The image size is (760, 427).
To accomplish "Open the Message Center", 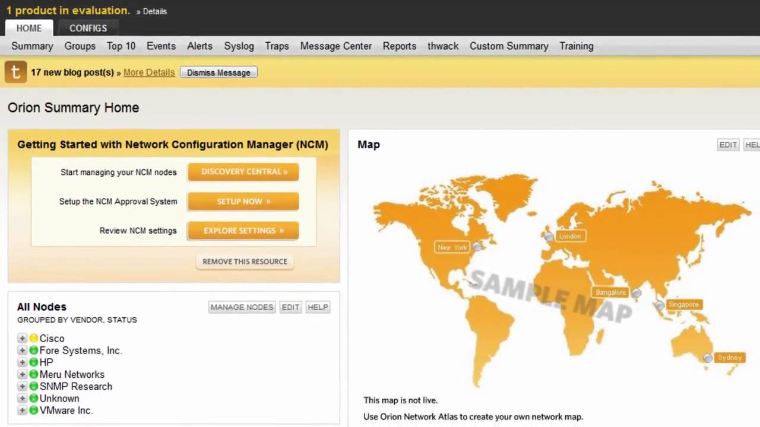I will coord(336,46).
